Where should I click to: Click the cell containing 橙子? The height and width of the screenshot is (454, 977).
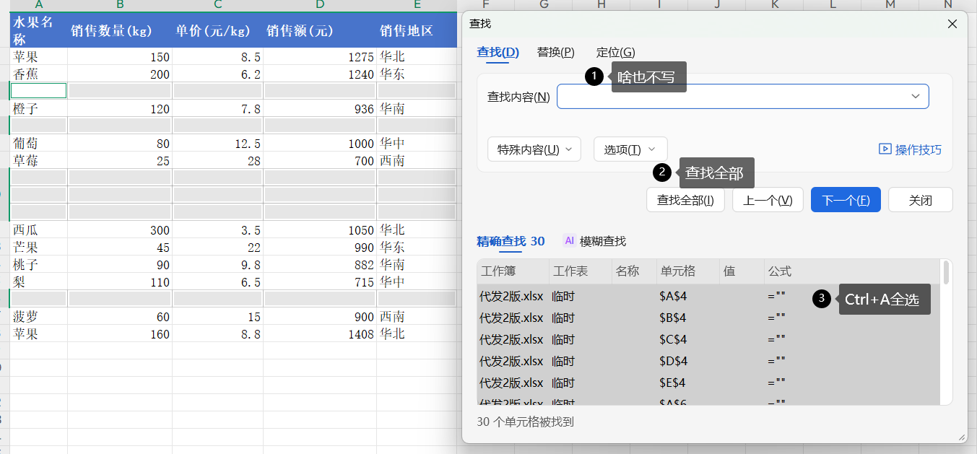coord(38,108)
